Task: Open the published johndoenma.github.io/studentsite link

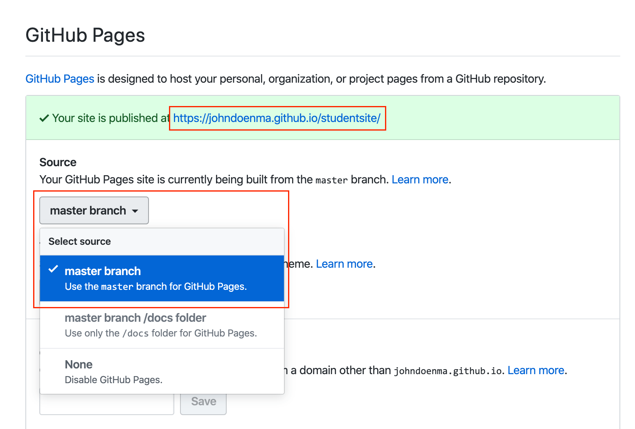Action: [277, 118]
